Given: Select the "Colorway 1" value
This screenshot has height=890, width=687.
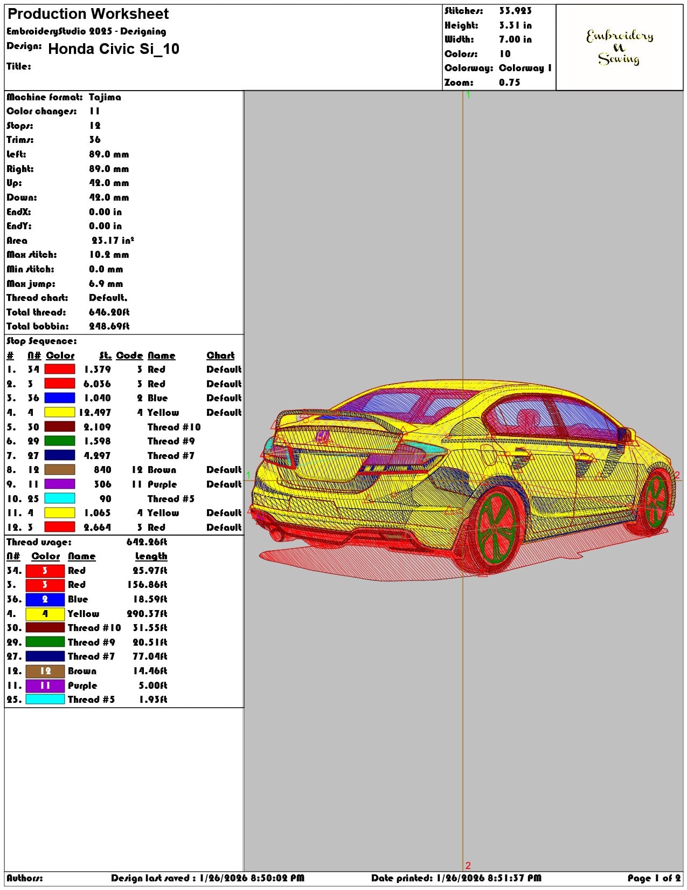Looking at the screenshot, I should click(525, 68).
